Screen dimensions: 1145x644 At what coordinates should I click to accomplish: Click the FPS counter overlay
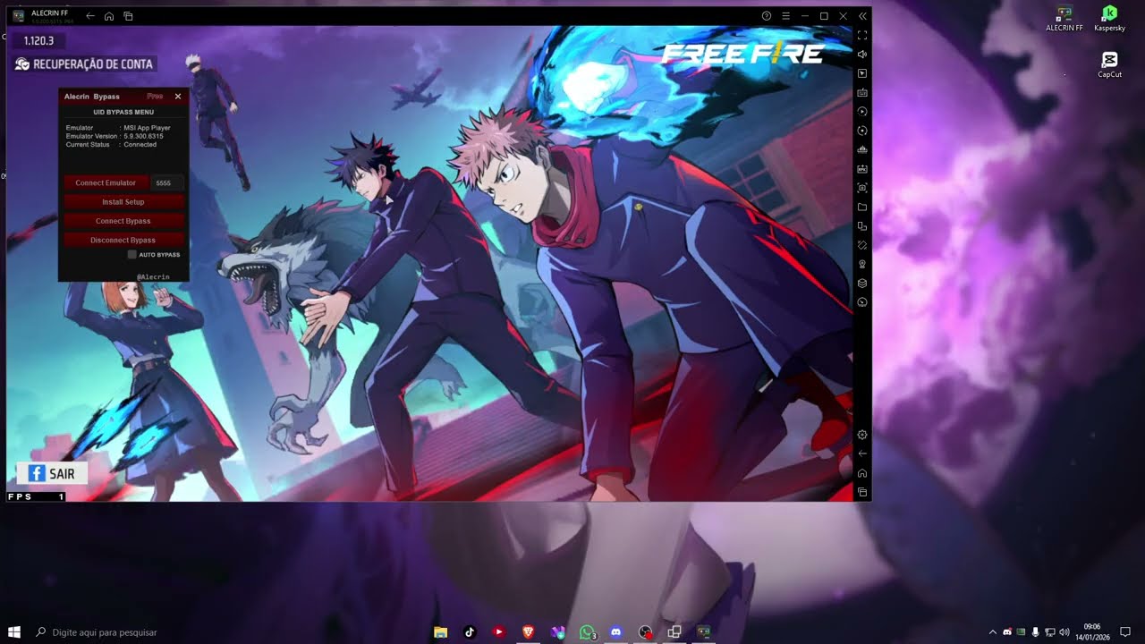point(37,496)
